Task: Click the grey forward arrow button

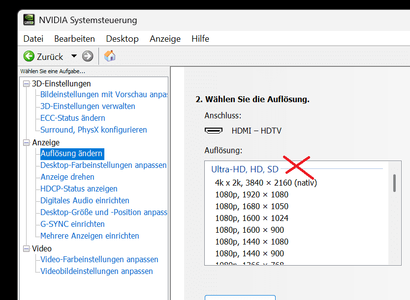Action: click(x=88, y=56)
